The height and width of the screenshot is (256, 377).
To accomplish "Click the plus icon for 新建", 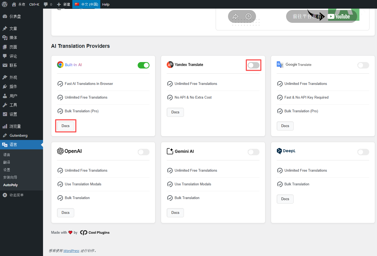I will pyautogui.click(x=59, y=4).
